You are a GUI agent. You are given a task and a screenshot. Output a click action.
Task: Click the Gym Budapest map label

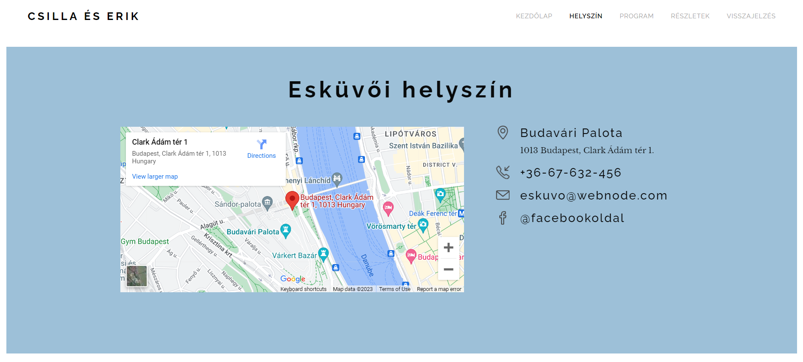(145, 242)
